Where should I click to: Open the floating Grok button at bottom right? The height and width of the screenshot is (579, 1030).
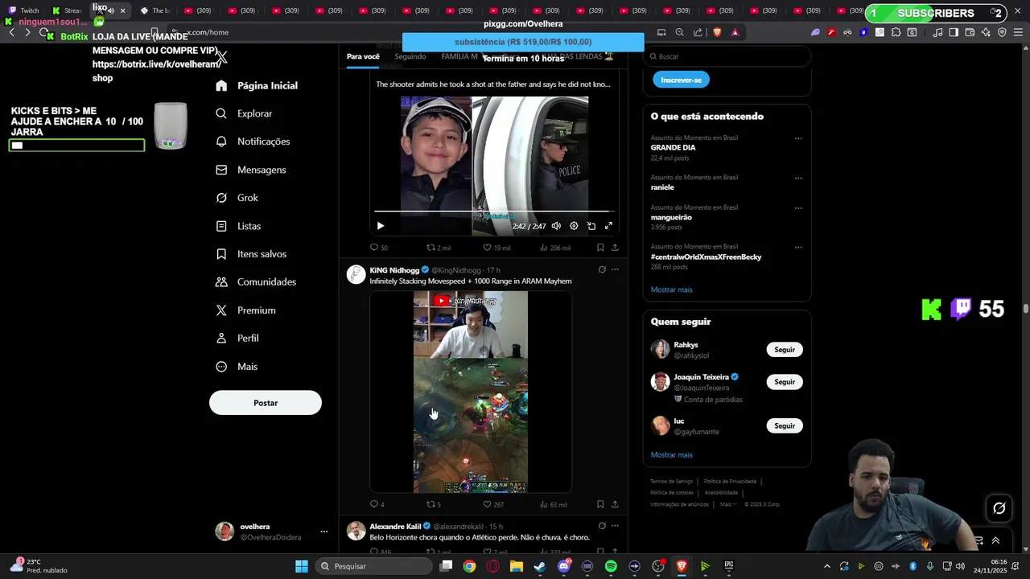[x=999, y=508]
